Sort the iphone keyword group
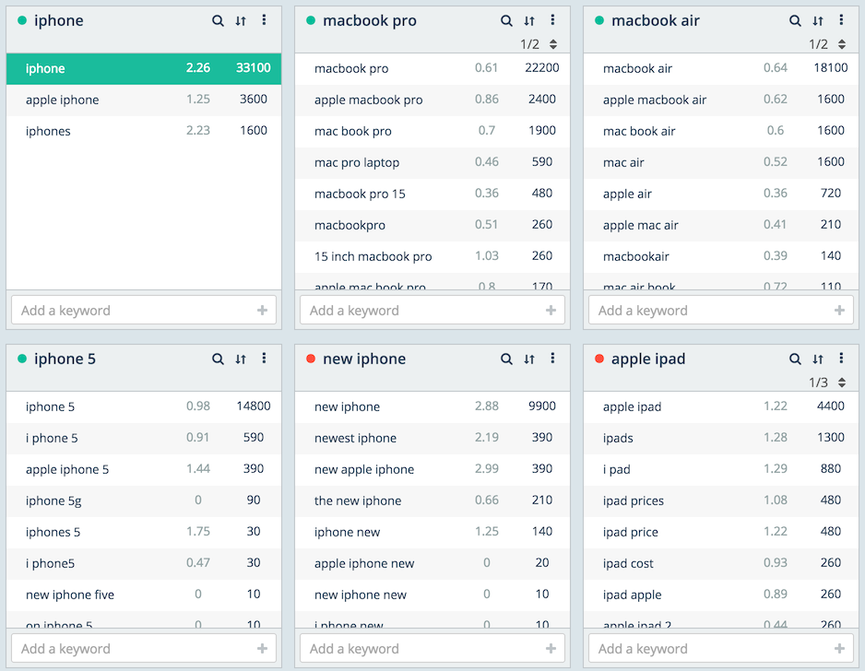 tap(241, 21)
